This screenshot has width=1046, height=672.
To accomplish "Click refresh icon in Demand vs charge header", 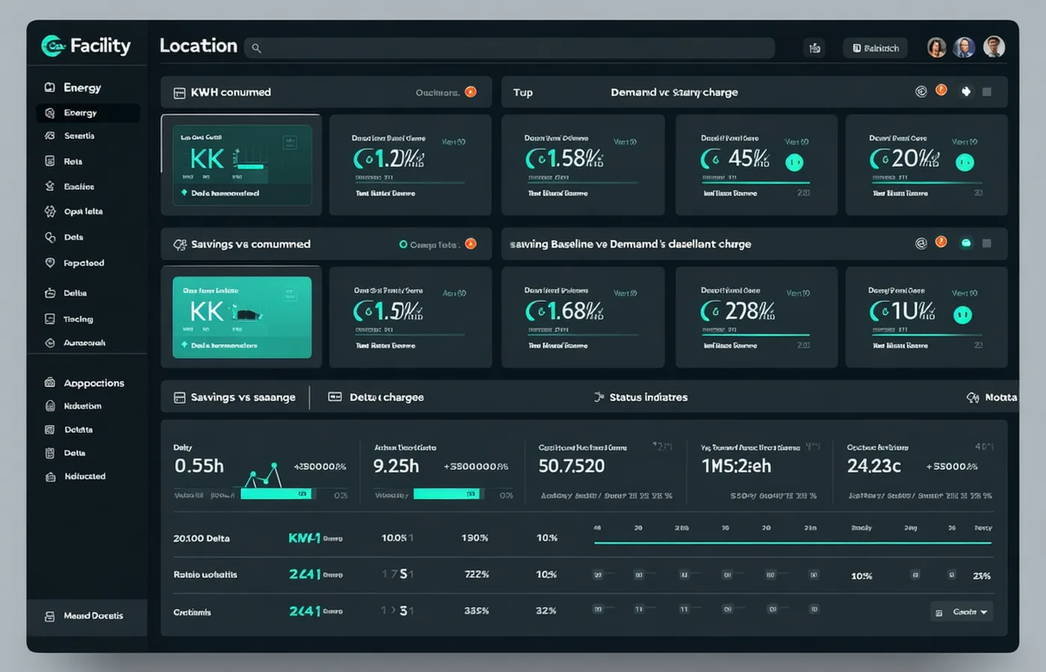I will [921, 91].
